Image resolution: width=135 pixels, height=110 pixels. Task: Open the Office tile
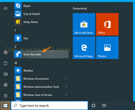coord(107,24)
